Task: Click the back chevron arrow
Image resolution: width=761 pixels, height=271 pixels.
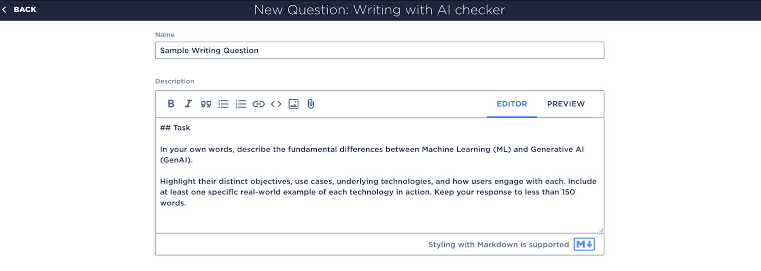Action: (4, 10)
